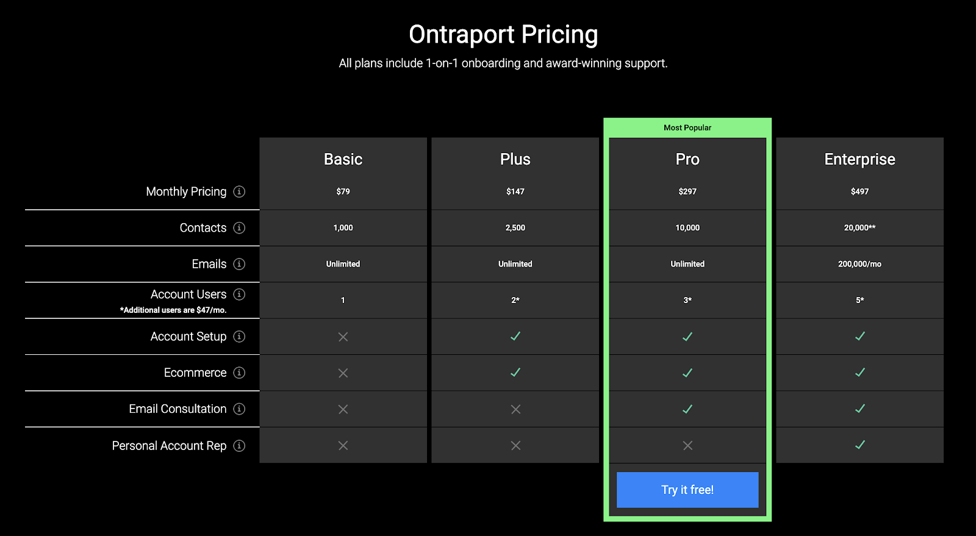Click the Email Consultation row label
Screen dimensions: 976x536
click(178, 409)
